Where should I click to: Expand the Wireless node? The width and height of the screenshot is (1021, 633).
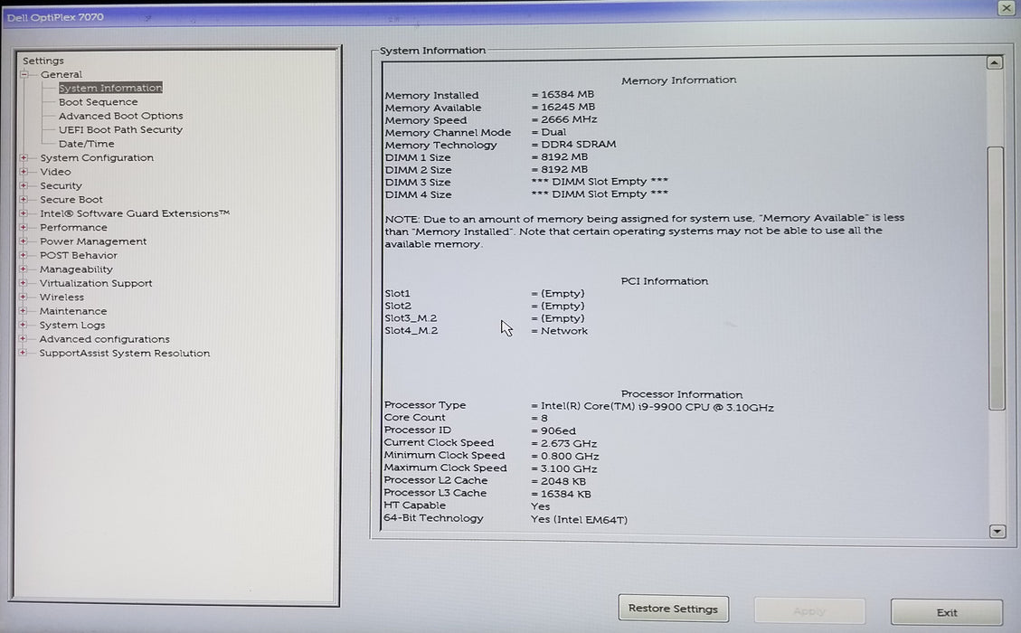click(x=24, y=297)
